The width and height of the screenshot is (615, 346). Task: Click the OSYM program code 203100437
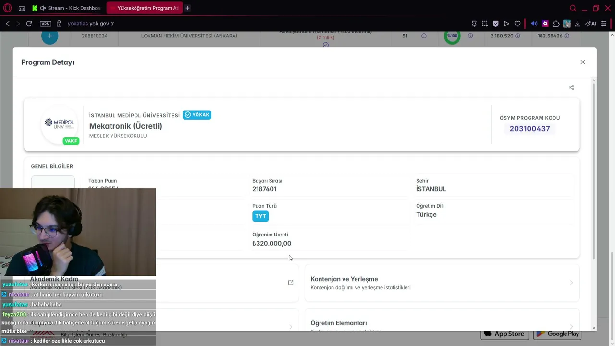point(529,129)
